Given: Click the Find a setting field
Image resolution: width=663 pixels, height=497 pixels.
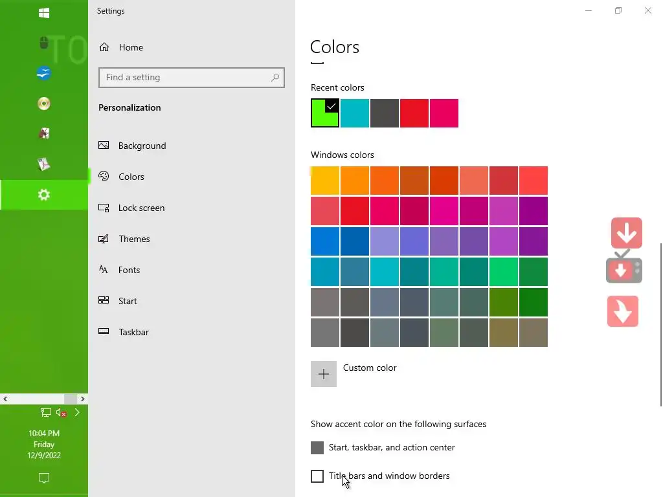Looking at the screenshot, I should (185, 78).
